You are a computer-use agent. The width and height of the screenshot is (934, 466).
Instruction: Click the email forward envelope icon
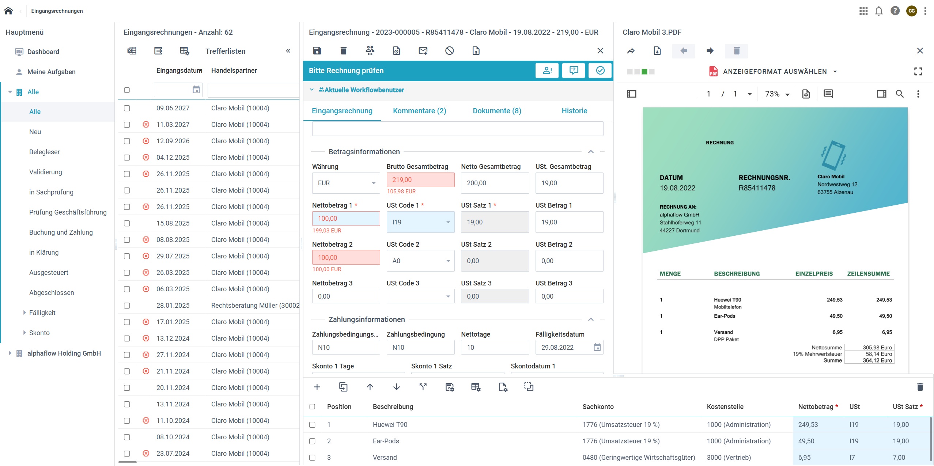[x=423, y=51]
